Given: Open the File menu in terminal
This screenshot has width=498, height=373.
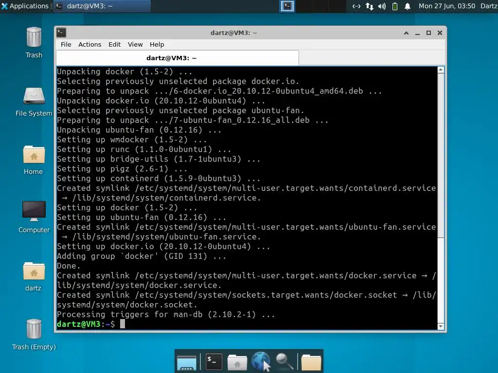Looking at the screenshot, I should point(66,44).
